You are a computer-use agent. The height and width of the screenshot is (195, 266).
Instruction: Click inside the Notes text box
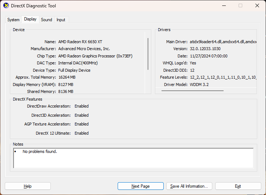coord(133,158)
